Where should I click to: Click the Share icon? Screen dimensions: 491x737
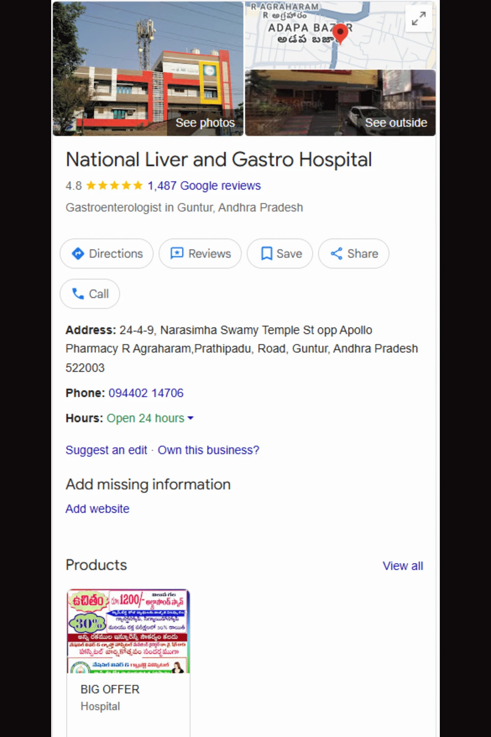(x=336, y=254)
